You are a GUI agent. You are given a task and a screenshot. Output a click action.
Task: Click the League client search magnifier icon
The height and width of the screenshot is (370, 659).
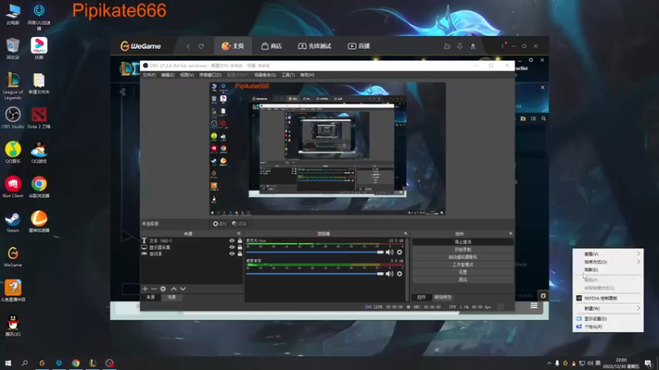pyautogui.click(x=544, y=118)
